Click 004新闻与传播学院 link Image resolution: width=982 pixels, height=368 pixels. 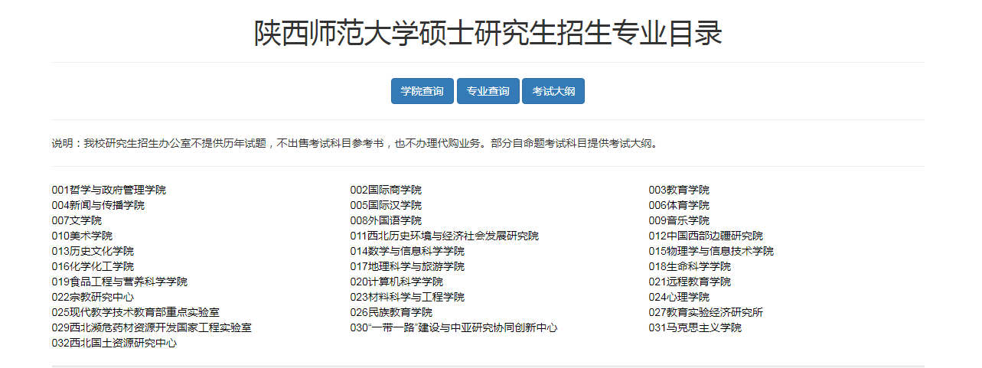(x=98, y=205)
